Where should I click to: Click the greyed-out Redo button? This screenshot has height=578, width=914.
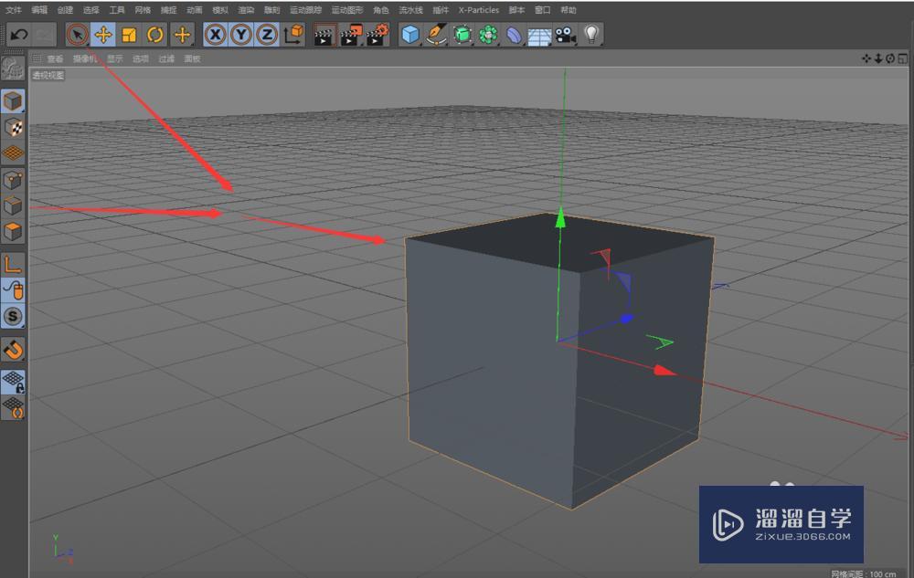click(x=44, y=35)
